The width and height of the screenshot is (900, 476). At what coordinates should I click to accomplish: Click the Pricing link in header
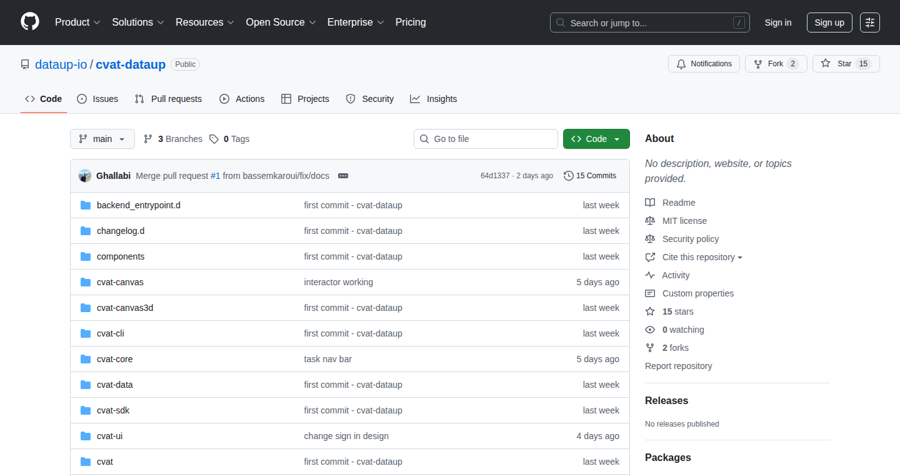click(411, 22)
